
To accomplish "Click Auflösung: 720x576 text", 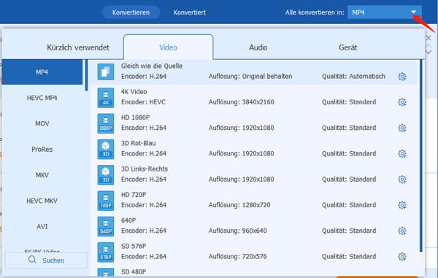I will (237, 257).
